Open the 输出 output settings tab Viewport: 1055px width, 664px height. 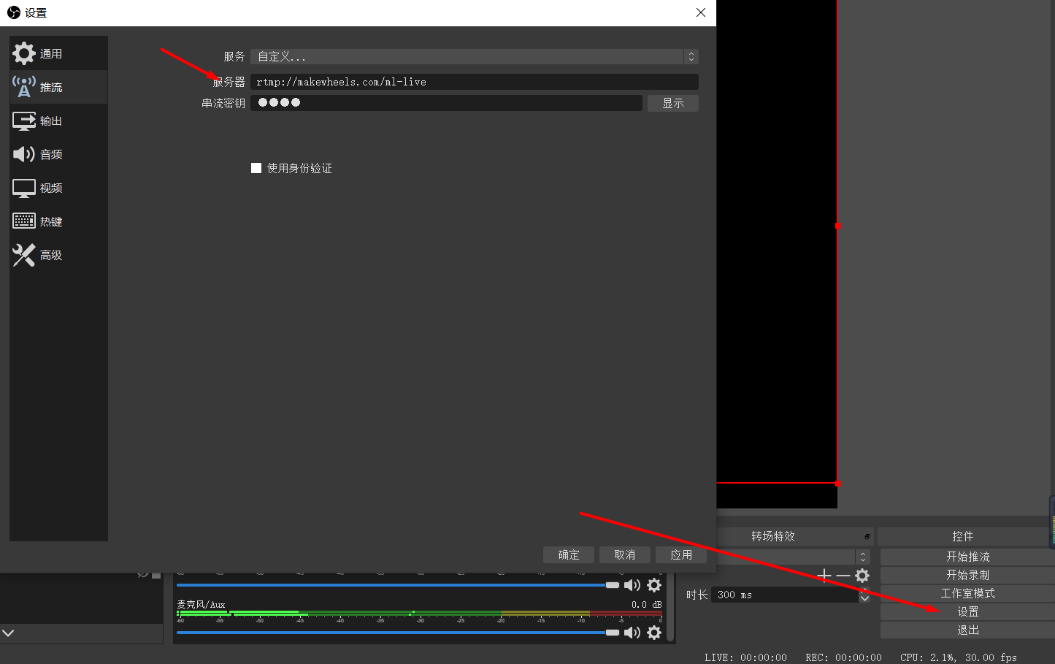[x=58, y=121]
